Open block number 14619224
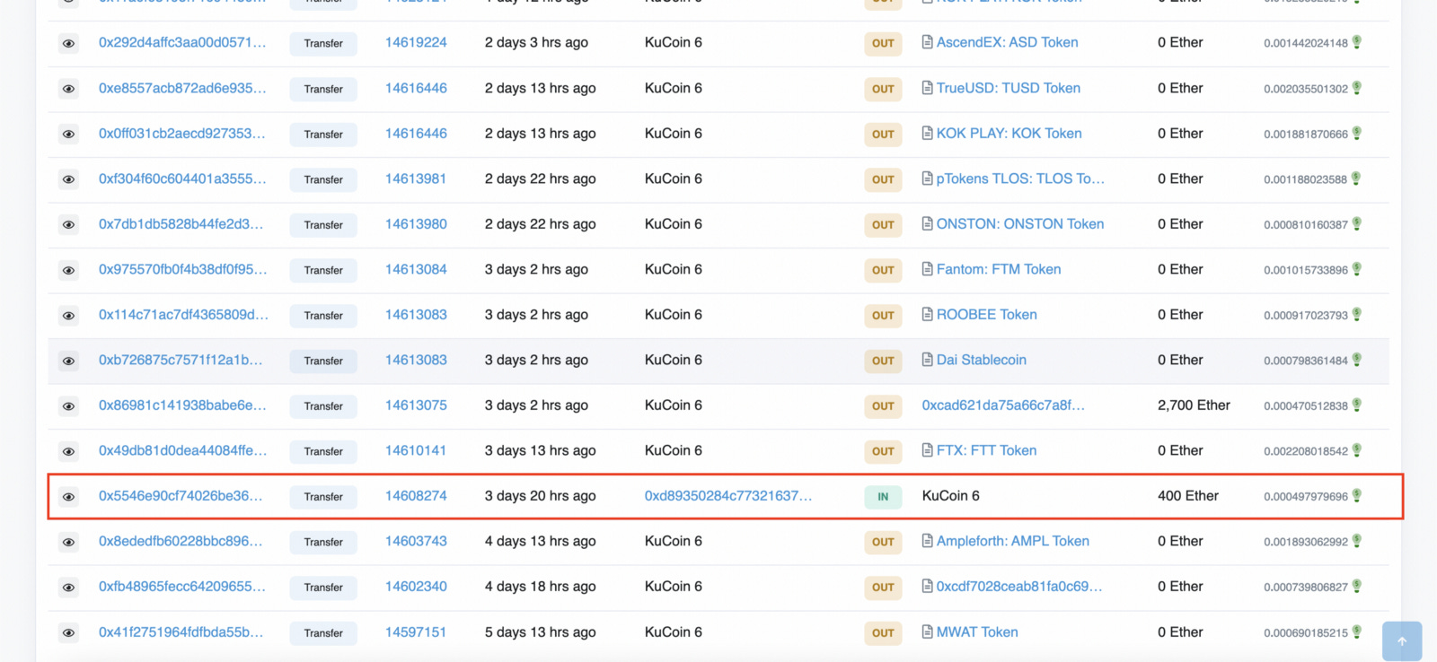Viewport: 1437px width, 662px height. pyautogui.click(x=416, y=42)
